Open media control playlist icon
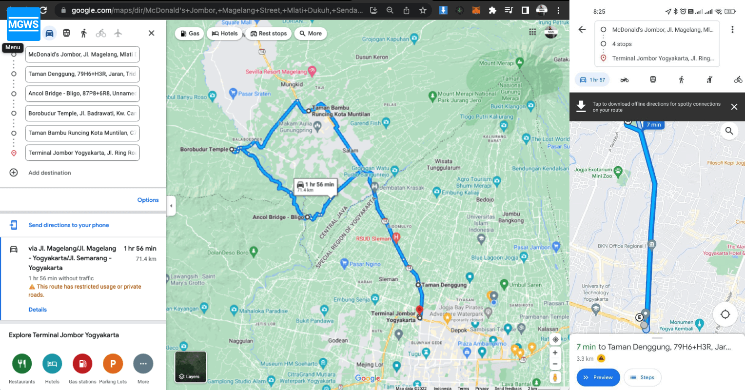 click(x=509, y=10)
